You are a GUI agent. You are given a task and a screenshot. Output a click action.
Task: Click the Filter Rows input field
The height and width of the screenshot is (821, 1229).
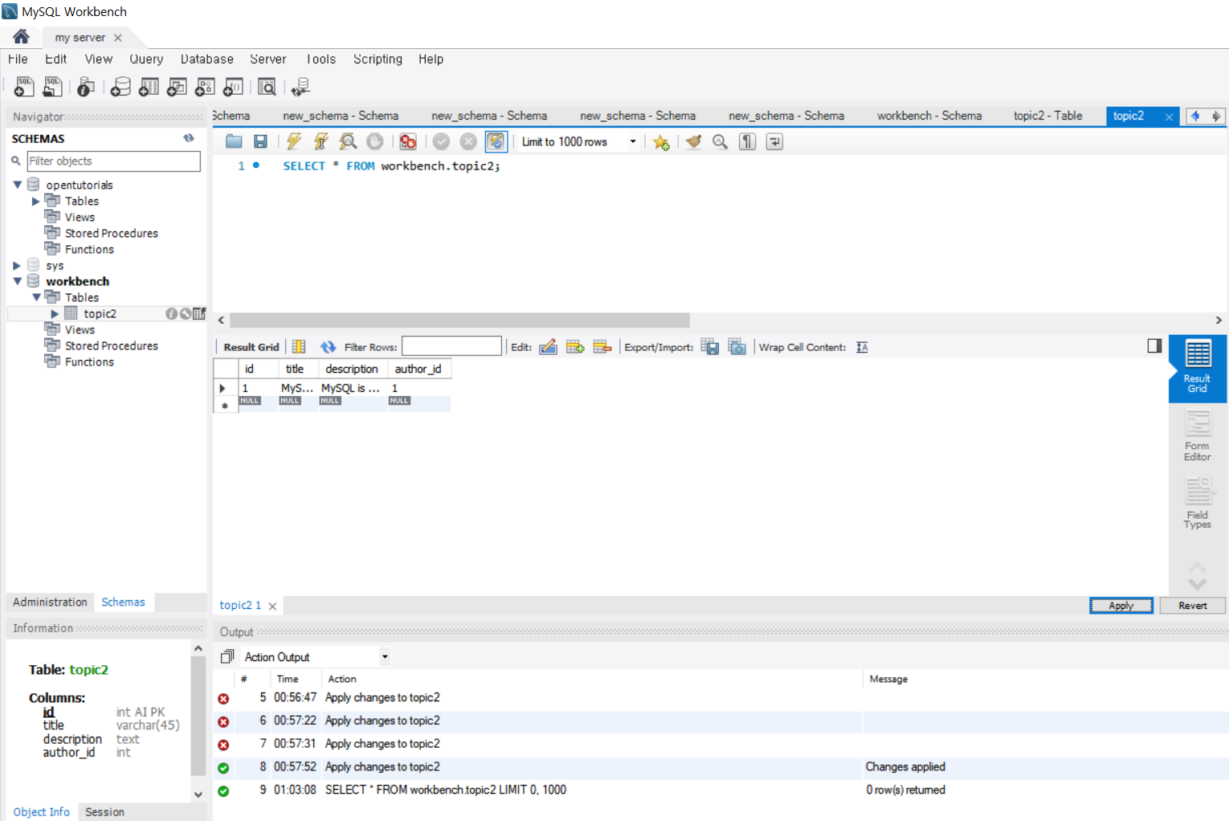451,346
